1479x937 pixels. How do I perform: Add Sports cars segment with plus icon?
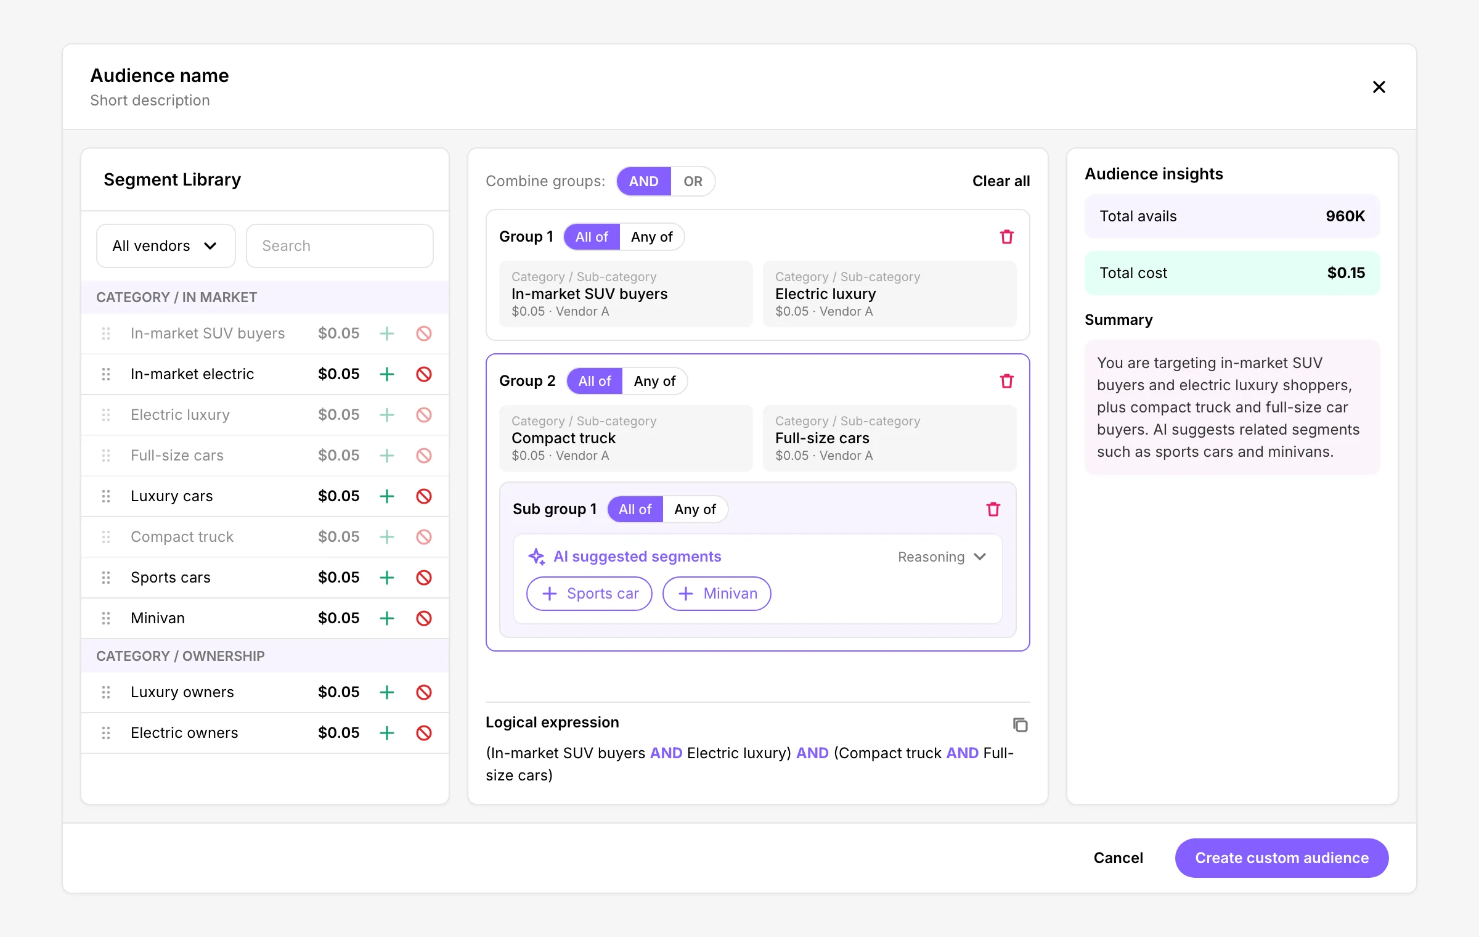(387, 578)
